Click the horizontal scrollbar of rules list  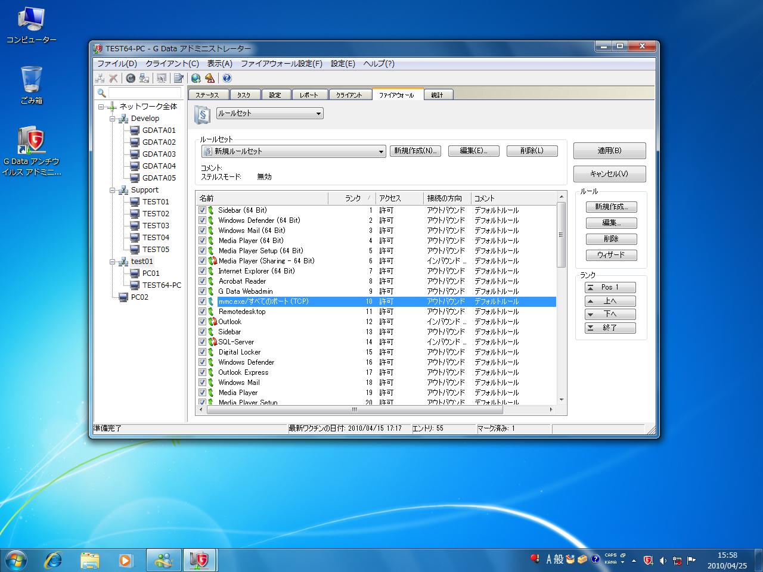(354, 410)
